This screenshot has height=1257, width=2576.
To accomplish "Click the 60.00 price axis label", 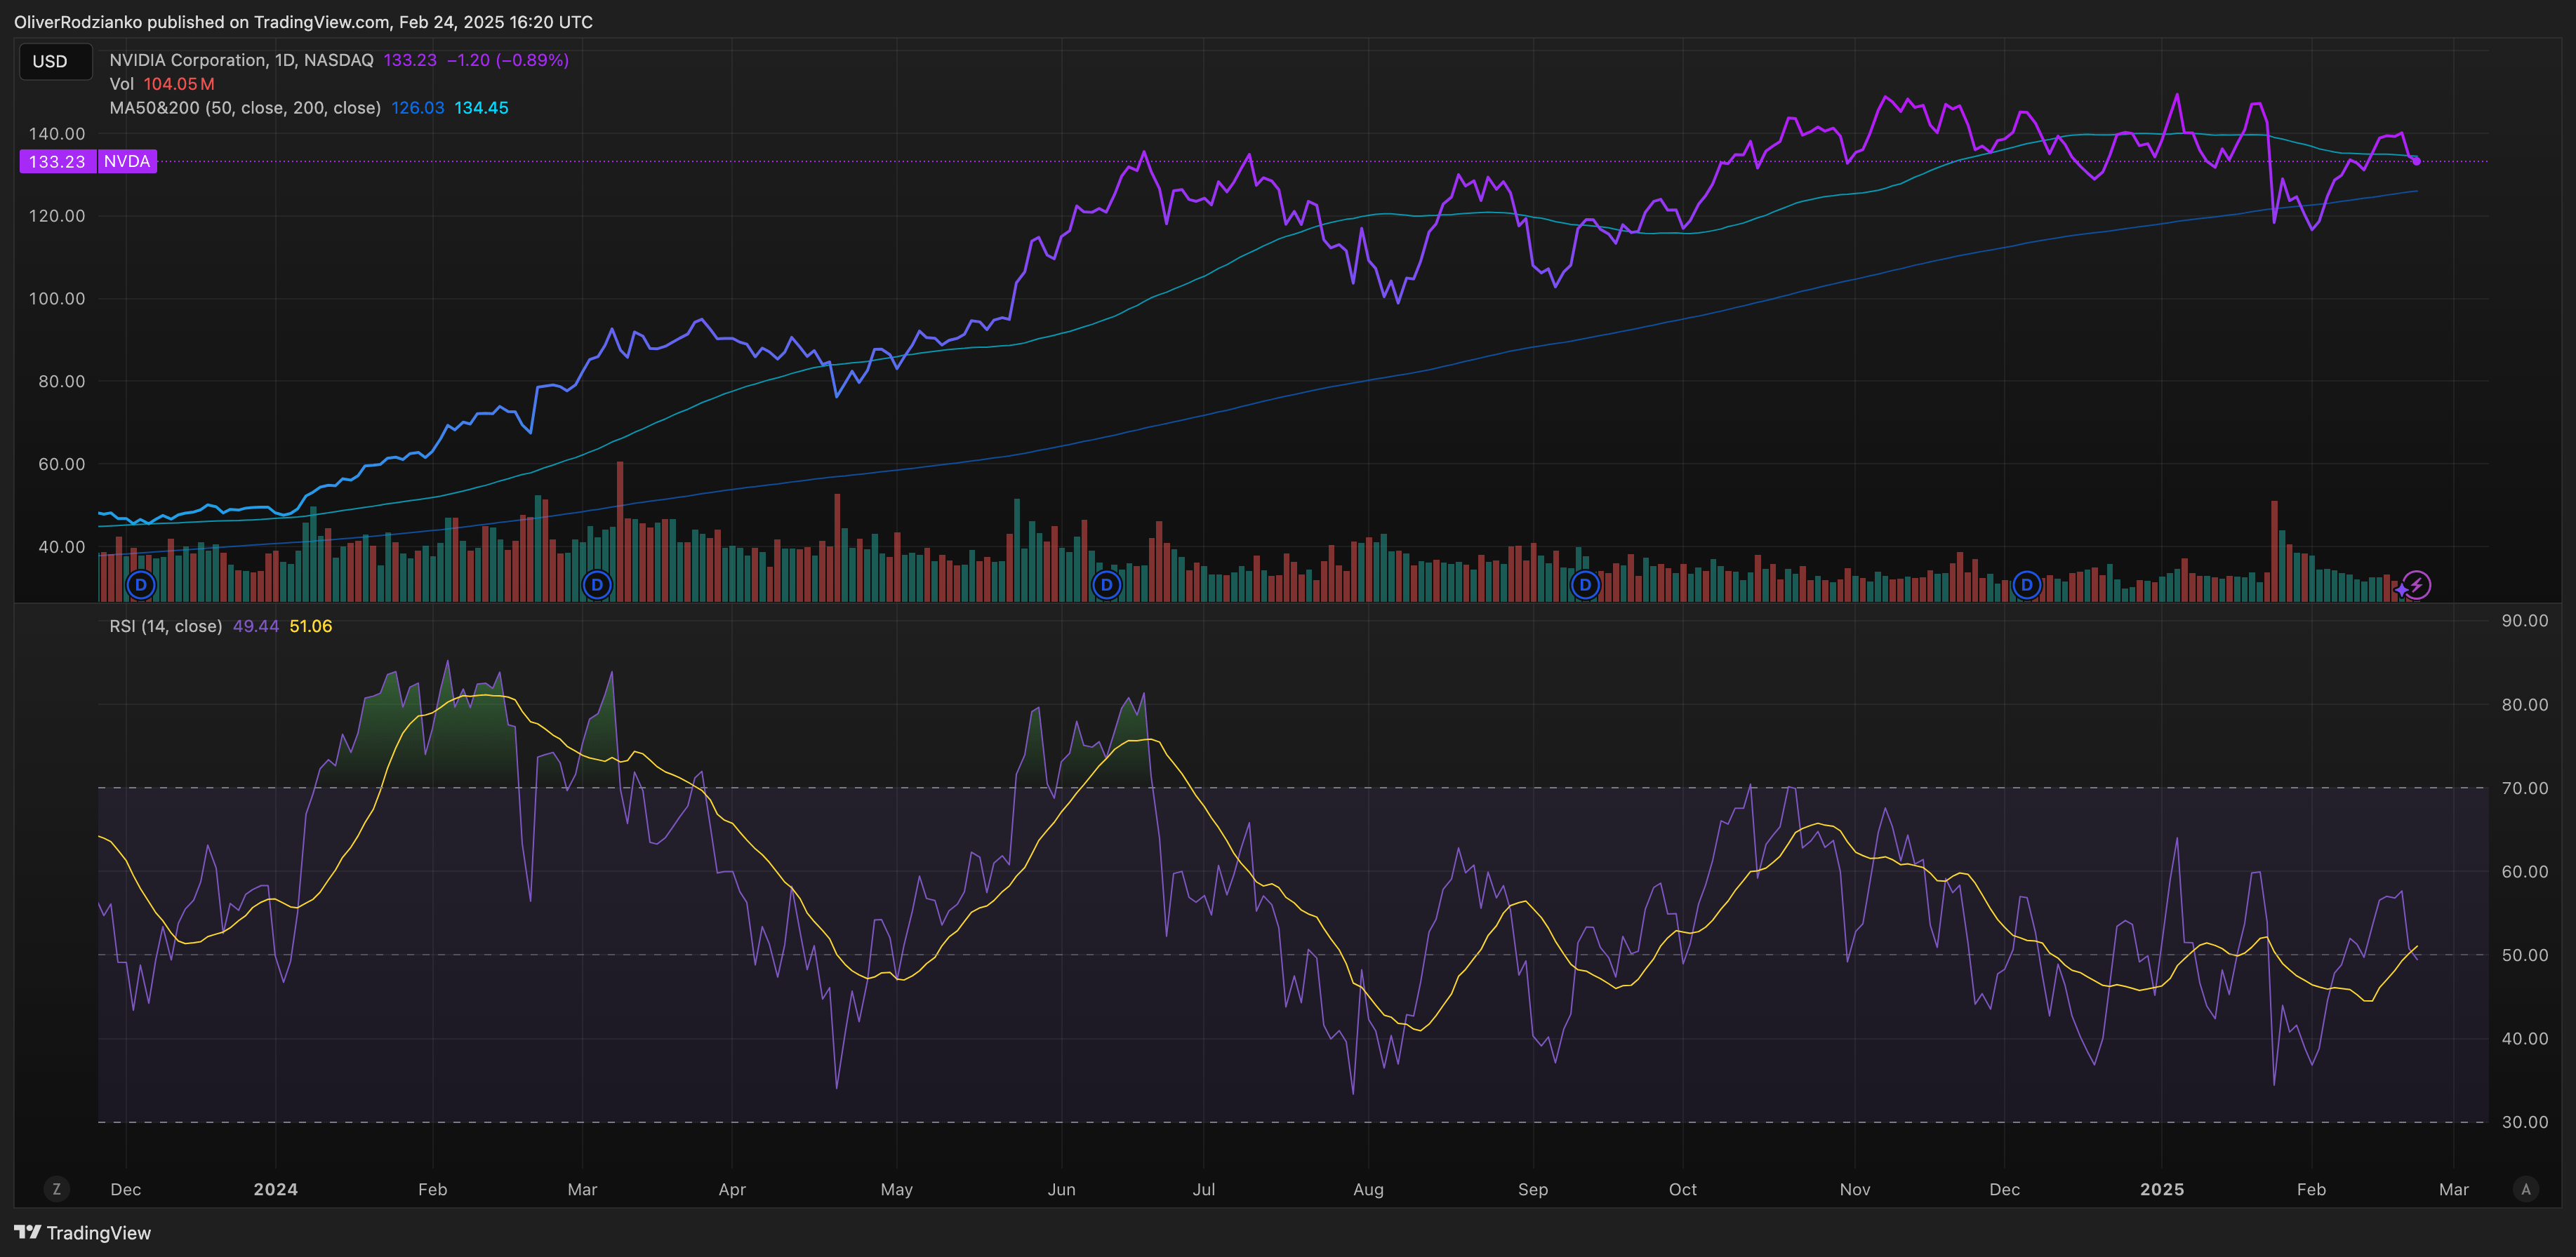I will pos(62,464).
